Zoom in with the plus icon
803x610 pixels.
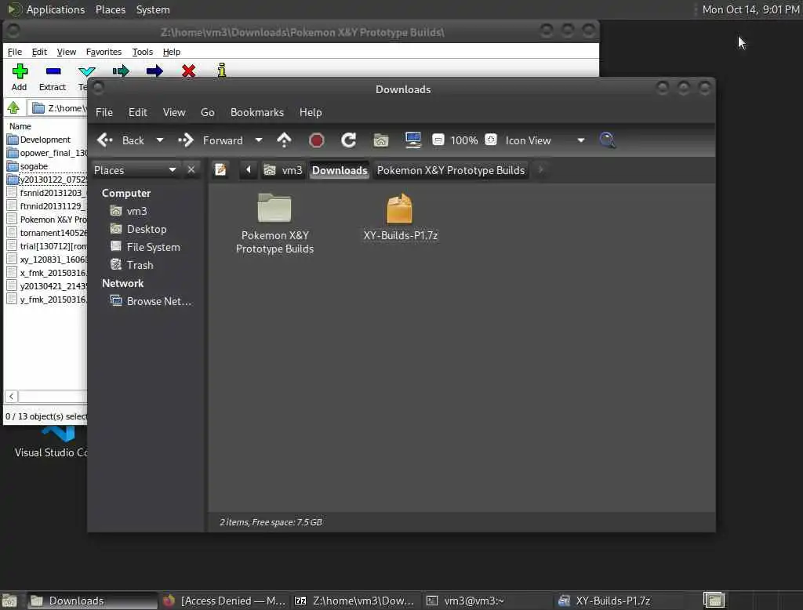pos(491,140)
